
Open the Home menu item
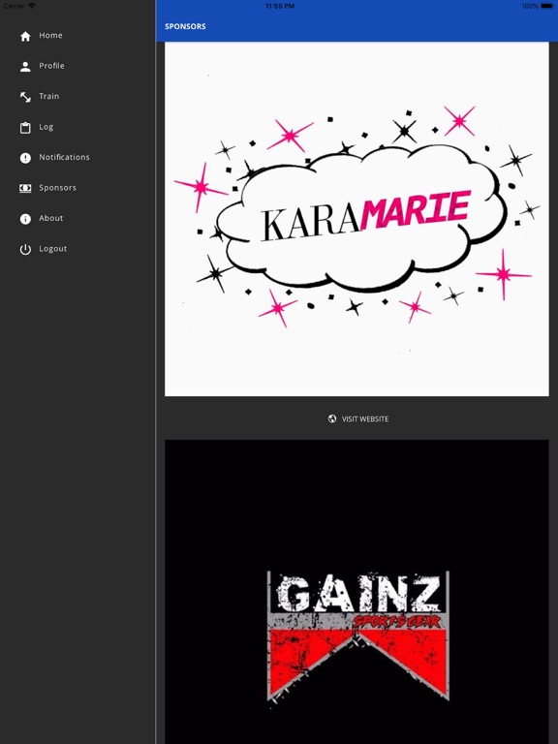click(50, 35)
